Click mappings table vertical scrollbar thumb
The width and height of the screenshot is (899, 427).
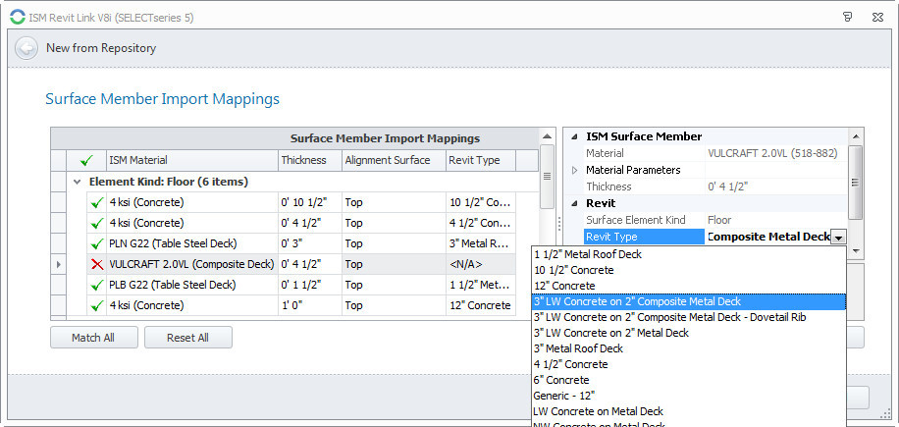point(547,177)
